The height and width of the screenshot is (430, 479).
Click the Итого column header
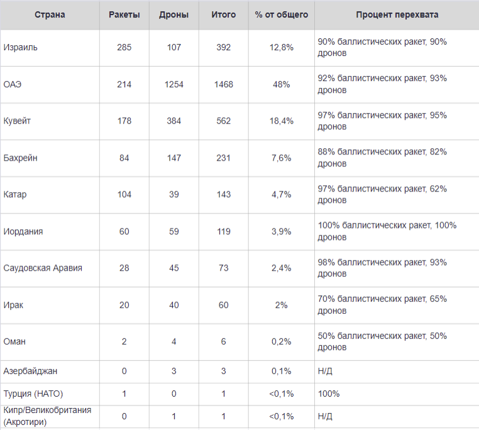tap(224, 14)
